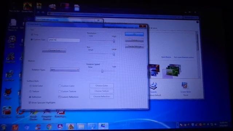Open the Rotation Type dropdown
This screenshot has width=233, height=131.
(x=65, y=70)
